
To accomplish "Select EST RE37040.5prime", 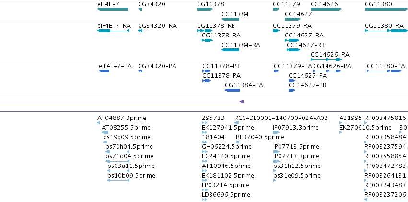I will click(x=237, y=142).
